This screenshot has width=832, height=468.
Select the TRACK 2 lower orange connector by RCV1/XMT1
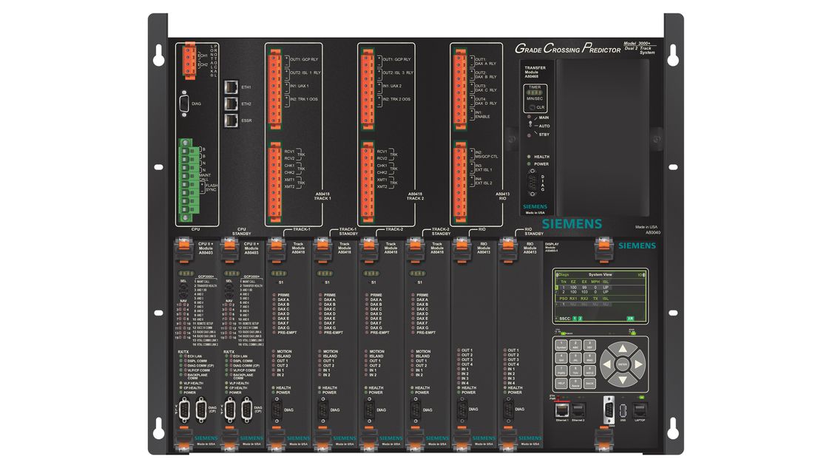pyautogui.click(x=367, y=183)
